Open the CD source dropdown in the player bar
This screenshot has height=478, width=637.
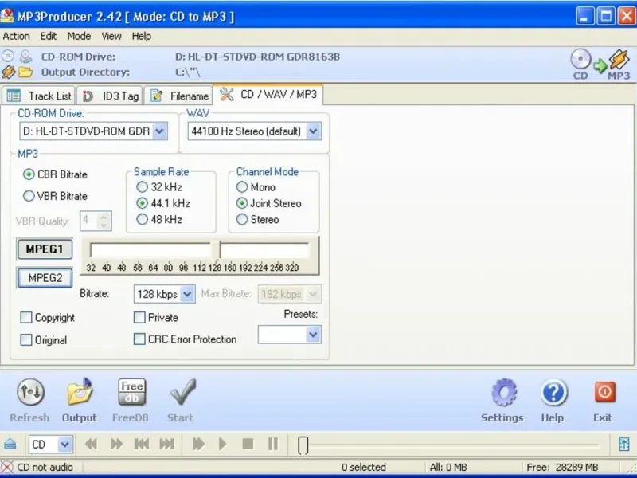65,445
